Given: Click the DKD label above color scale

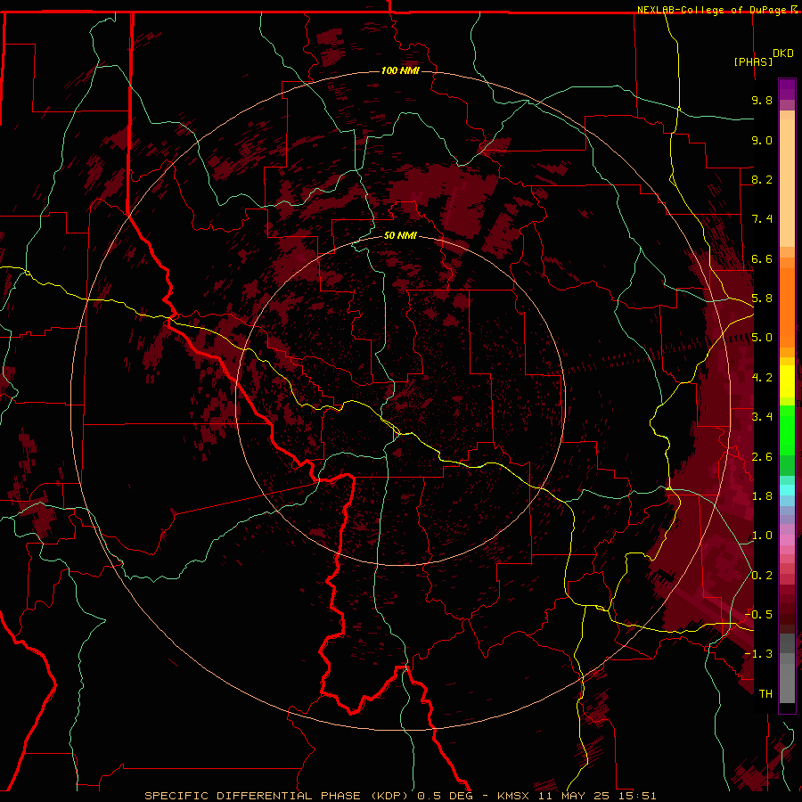Looking at the screenshot, I should (x=783, y=53).
